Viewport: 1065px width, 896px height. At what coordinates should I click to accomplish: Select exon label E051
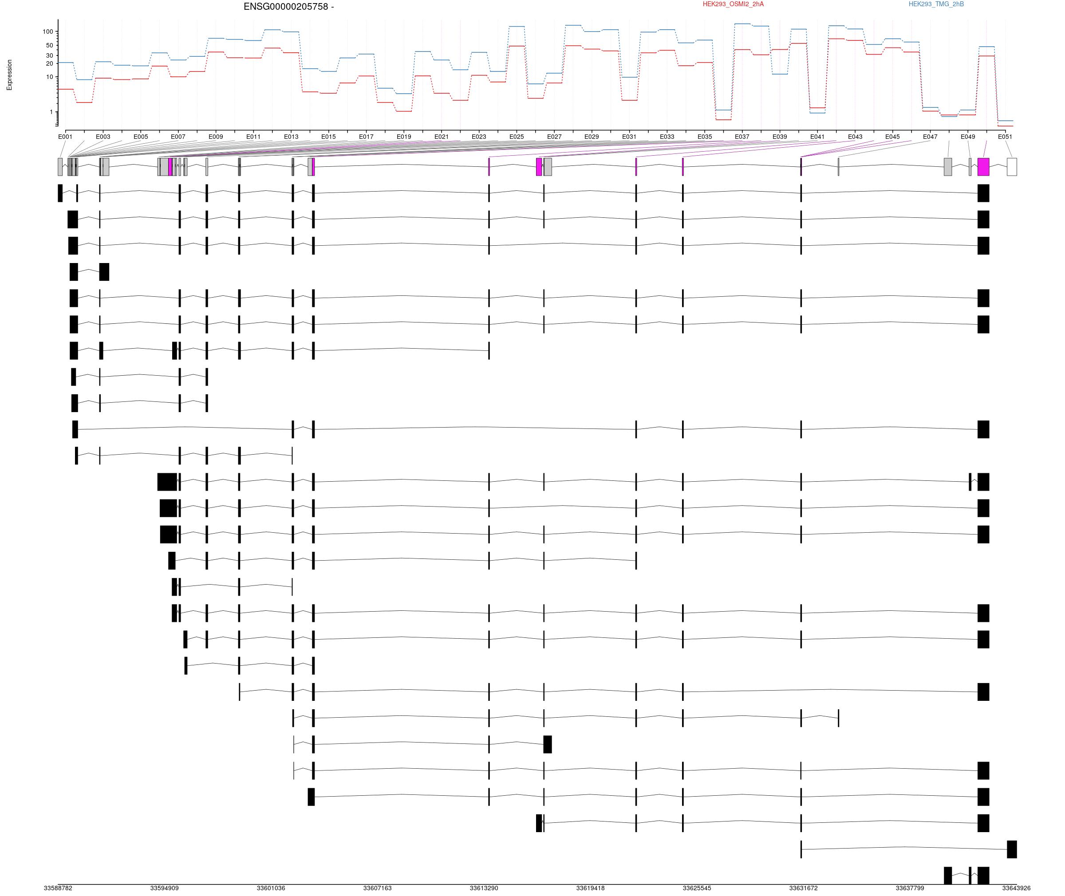pyautogui.click(x=1005, y=137)
